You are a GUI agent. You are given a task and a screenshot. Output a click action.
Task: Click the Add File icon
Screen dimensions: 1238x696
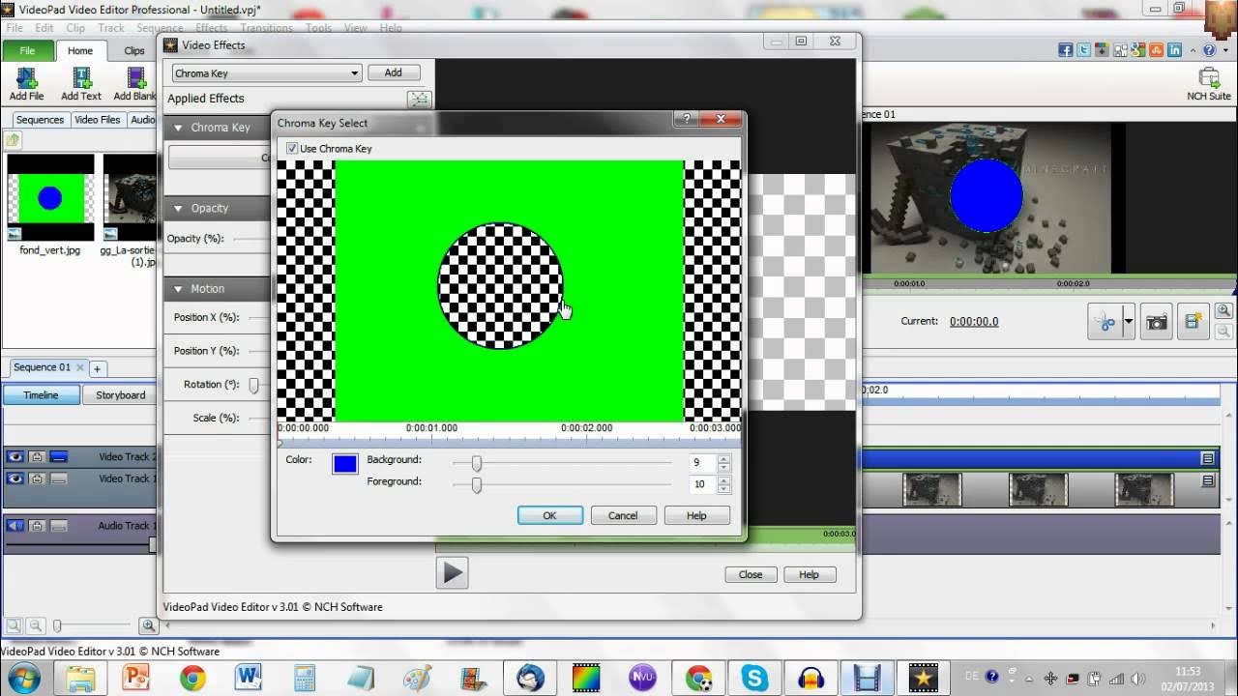[x=27, y=77]
